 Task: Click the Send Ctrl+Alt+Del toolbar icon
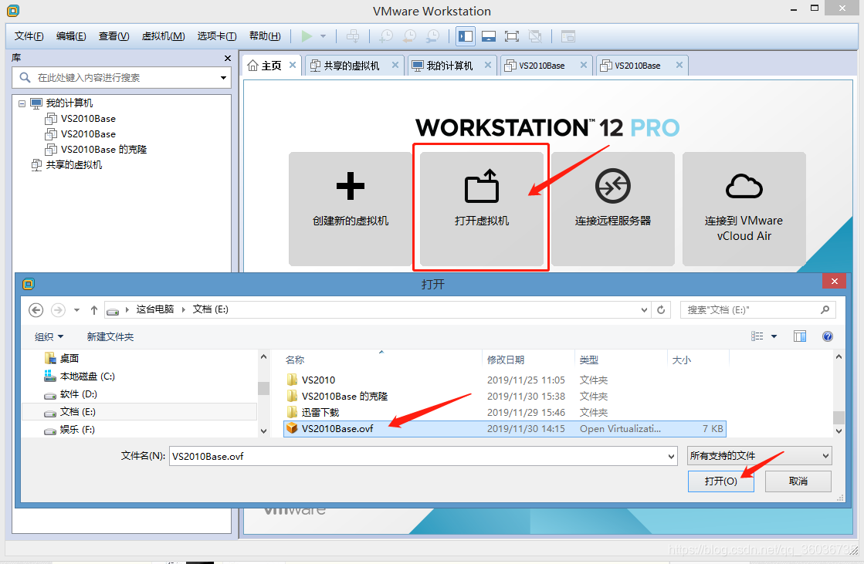click(353, 36)
